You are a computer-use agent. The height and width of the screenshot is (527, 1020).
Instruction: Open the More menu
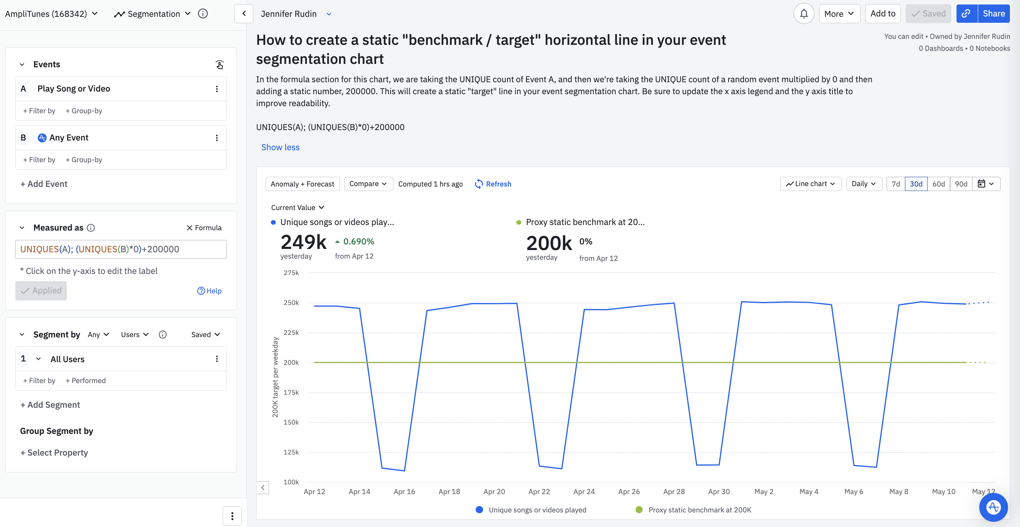[x=839, y=14]
